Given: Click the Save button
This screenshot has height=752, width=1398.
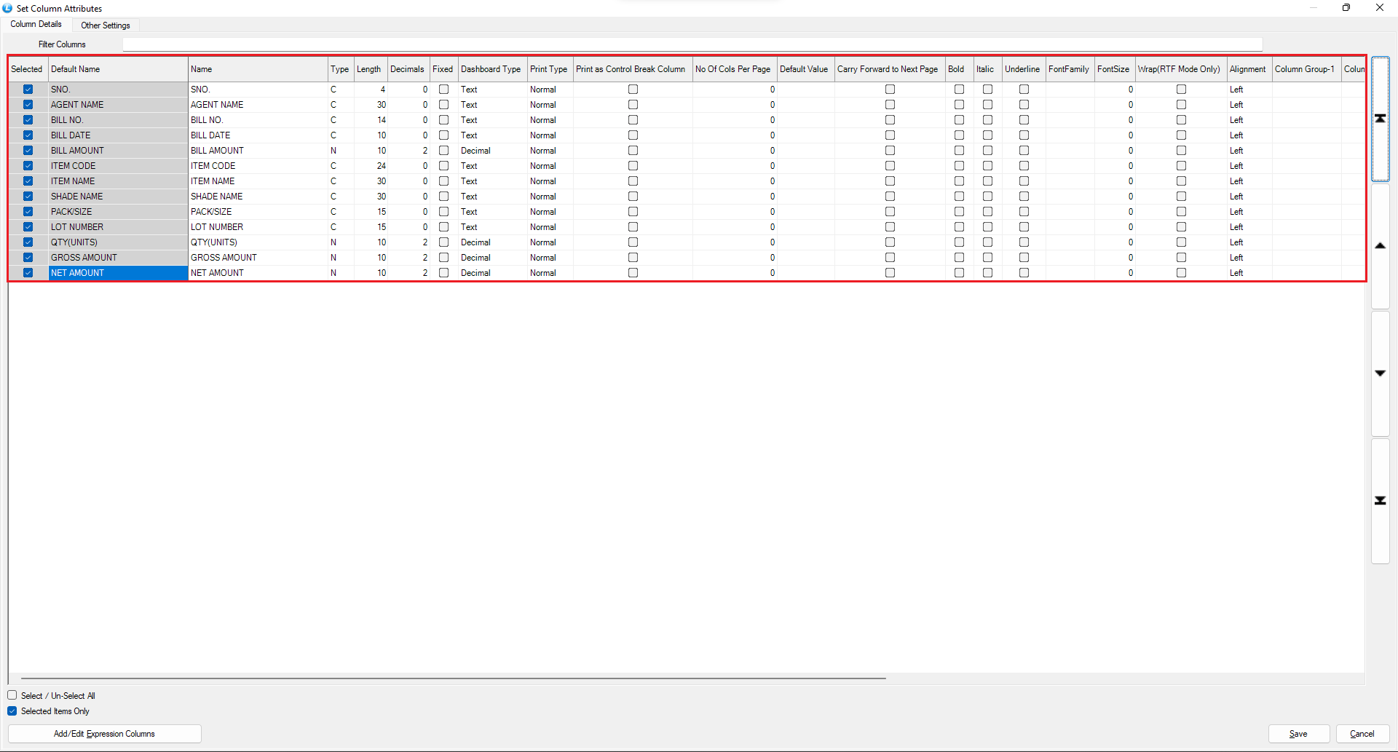Looking at the screenshot, I should (x=1298, y=734).
